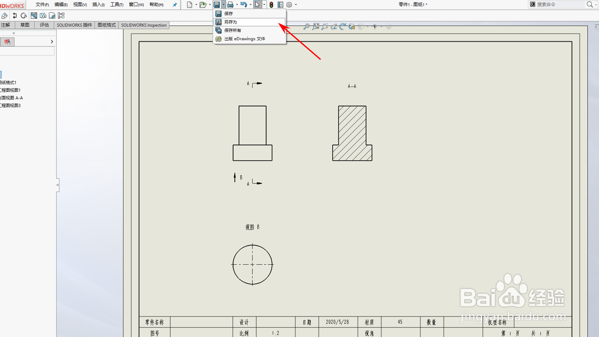Open the Save button dropdown arrow
This screenshot has height=337, width=599.
pos(224,4)
